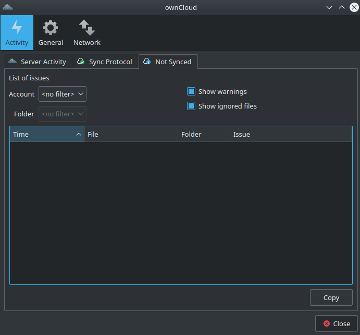The width and height of the screenshot is (360, 335).
Task: Sort issues by the Folder column header
Action: point(204,134)
